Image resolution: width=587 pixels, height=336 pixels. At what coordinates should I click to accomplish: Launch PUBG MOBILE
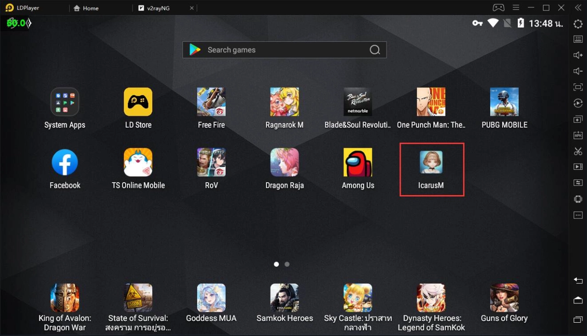coord(504,102)
